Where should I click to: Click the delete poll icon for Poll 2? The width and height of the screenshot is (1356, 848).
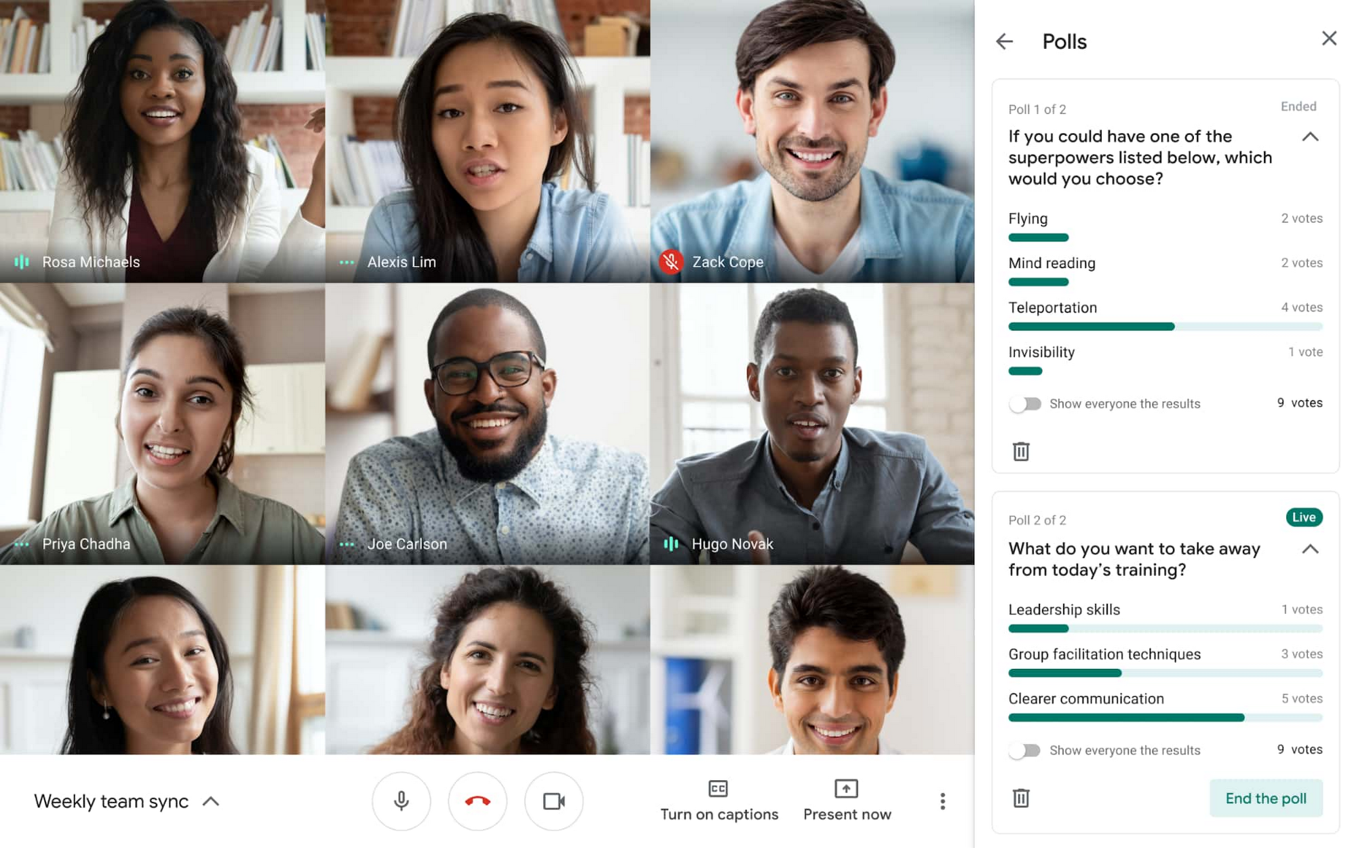pos(1022,796)
